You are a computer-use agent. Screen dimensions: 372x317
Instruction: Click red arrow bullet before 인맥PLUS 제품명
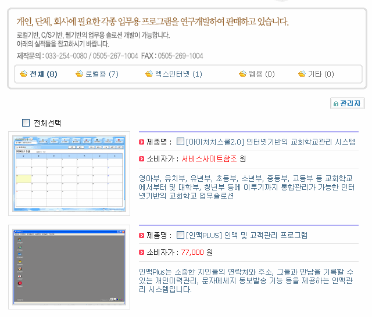(x=141, y=235)
